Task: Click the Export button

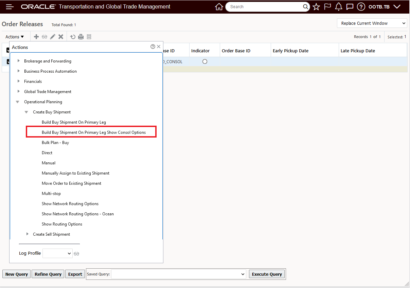Action: click(75, 274)
